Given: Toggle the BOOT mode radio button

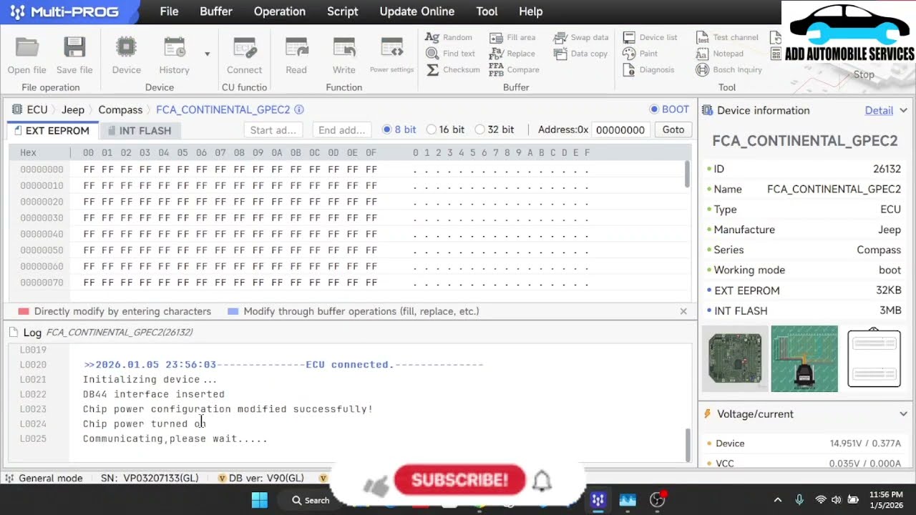Looking at the screenshot, I should click(x=654, y=109).
